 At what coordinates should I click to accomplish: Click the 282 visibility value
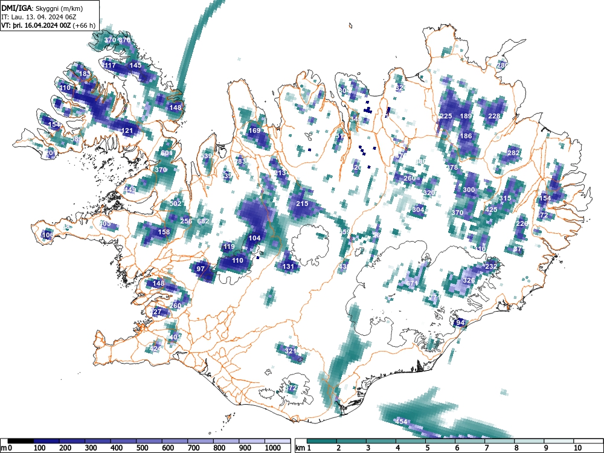point(513,153)
